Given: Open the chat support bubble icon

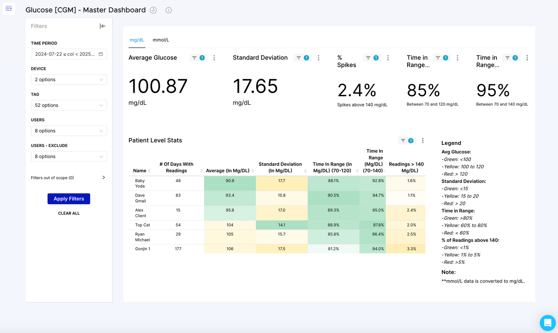Looking at the screenshot, I should coord(547,323).
